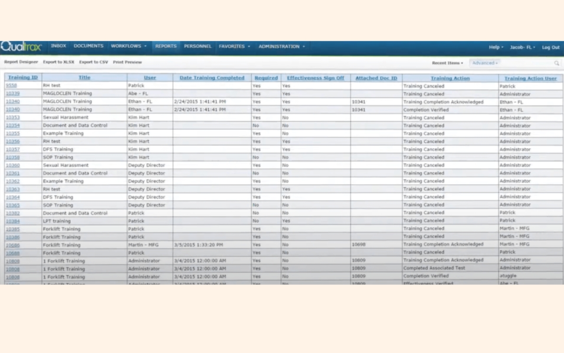Open the Workflows dropdown menu
This screenshot has width=564, height=353.
coord(128,46)
